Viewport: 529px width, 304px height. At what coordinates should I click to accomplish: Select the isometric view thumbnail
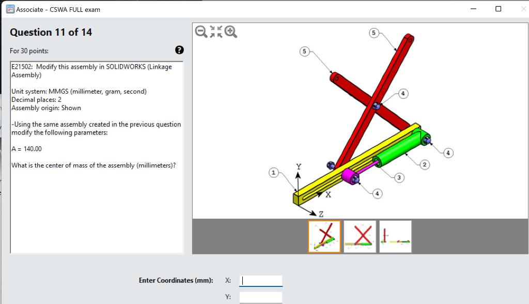(324, 236)
